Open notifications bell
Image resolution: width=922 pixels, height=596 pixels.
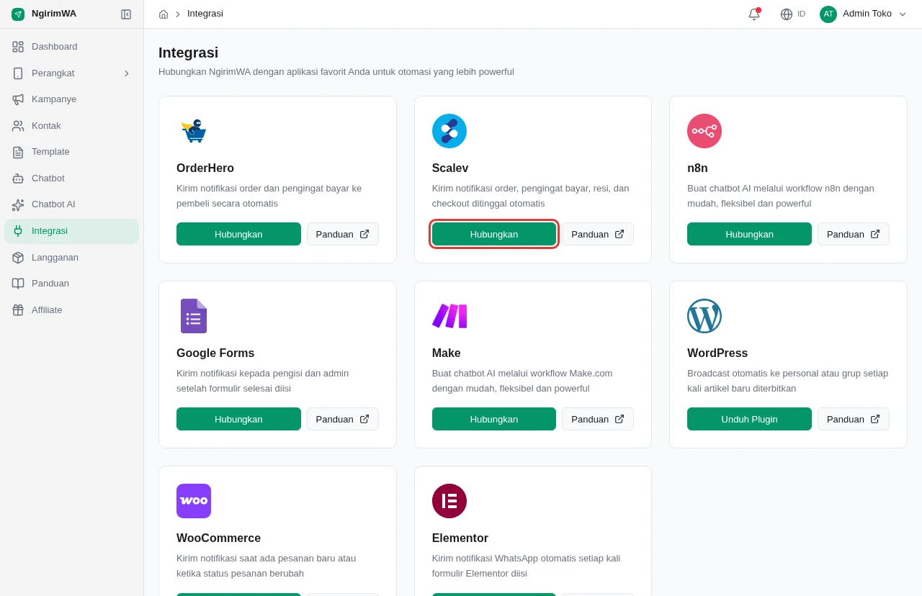[754, 14]
